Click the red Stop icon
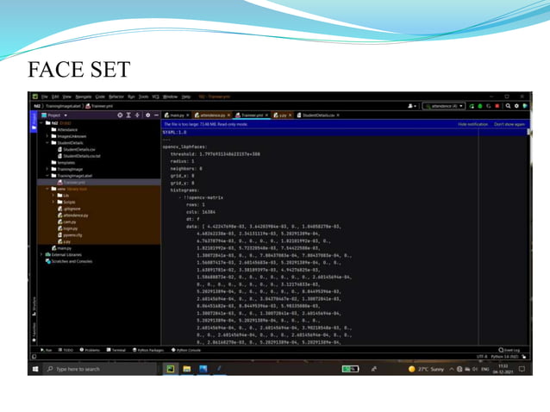Image resolution: width=550 pixels, height=412 pixels. point(497,106)
